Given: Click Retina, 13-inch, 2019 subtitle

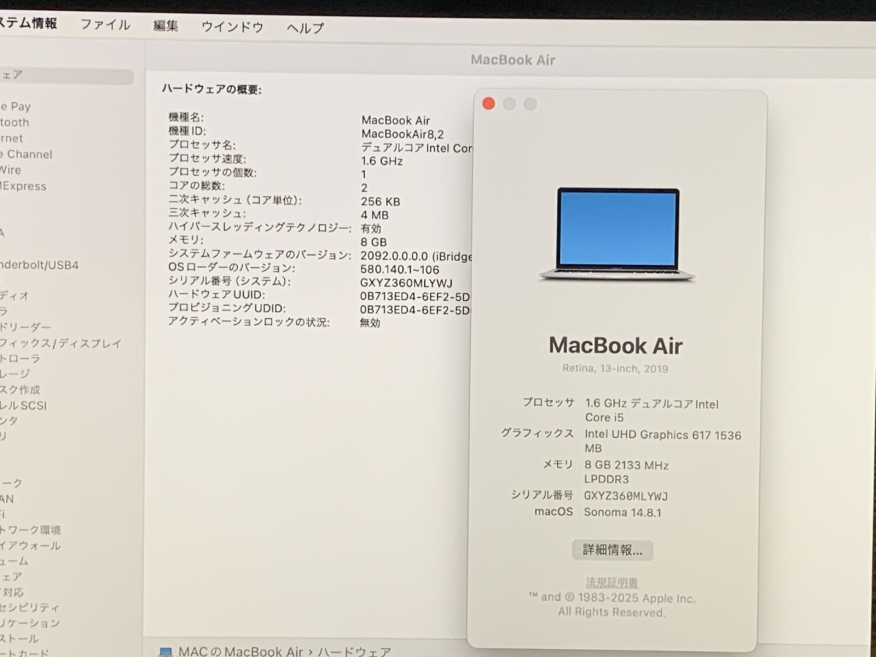Looking at the screenshot, I should pyautogui.click(x=615, y=369).
